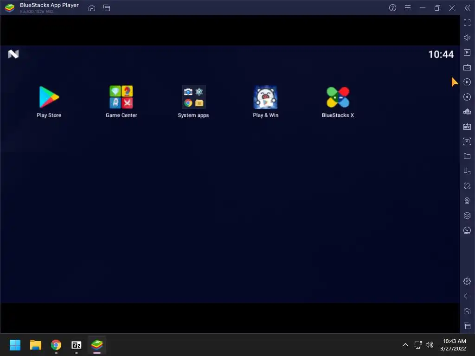Image resolution: width=475 pixels, height=356 pixels.
Task: Set location with sidebar pin icon
Action: click(x=467, y=201)
